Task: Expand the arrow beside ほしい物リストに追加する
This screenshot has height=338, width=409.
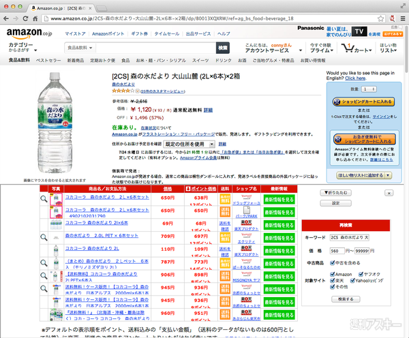Action: coord(388,175)
